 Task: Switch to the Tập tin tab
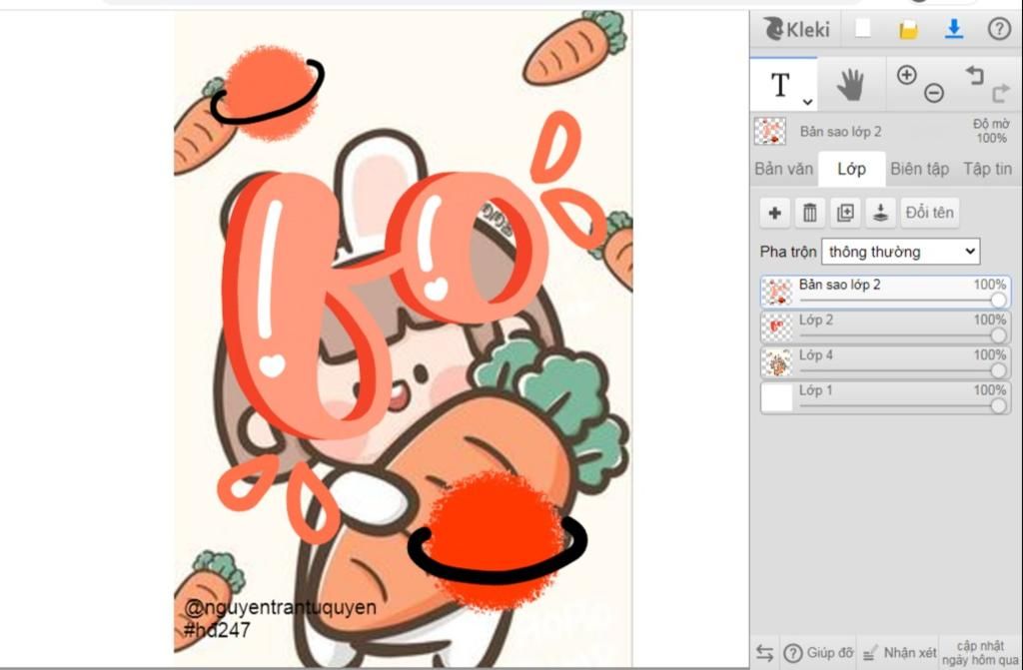(988, 169)
